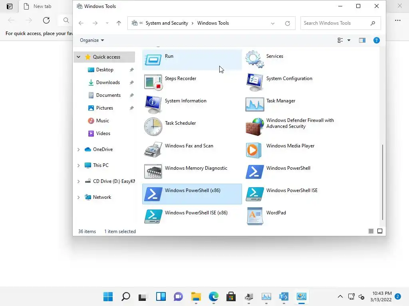Show hidden tray icons chevron

(340, 296)
